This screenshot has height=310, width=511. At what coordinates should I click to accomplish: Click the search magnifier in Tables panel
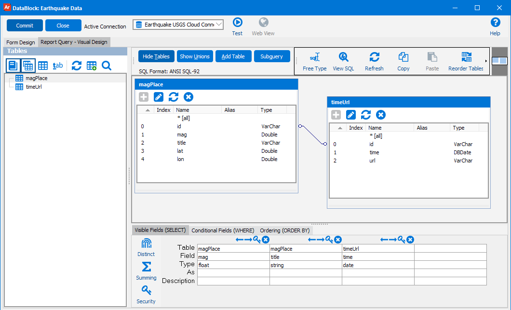tap(106, 66)
